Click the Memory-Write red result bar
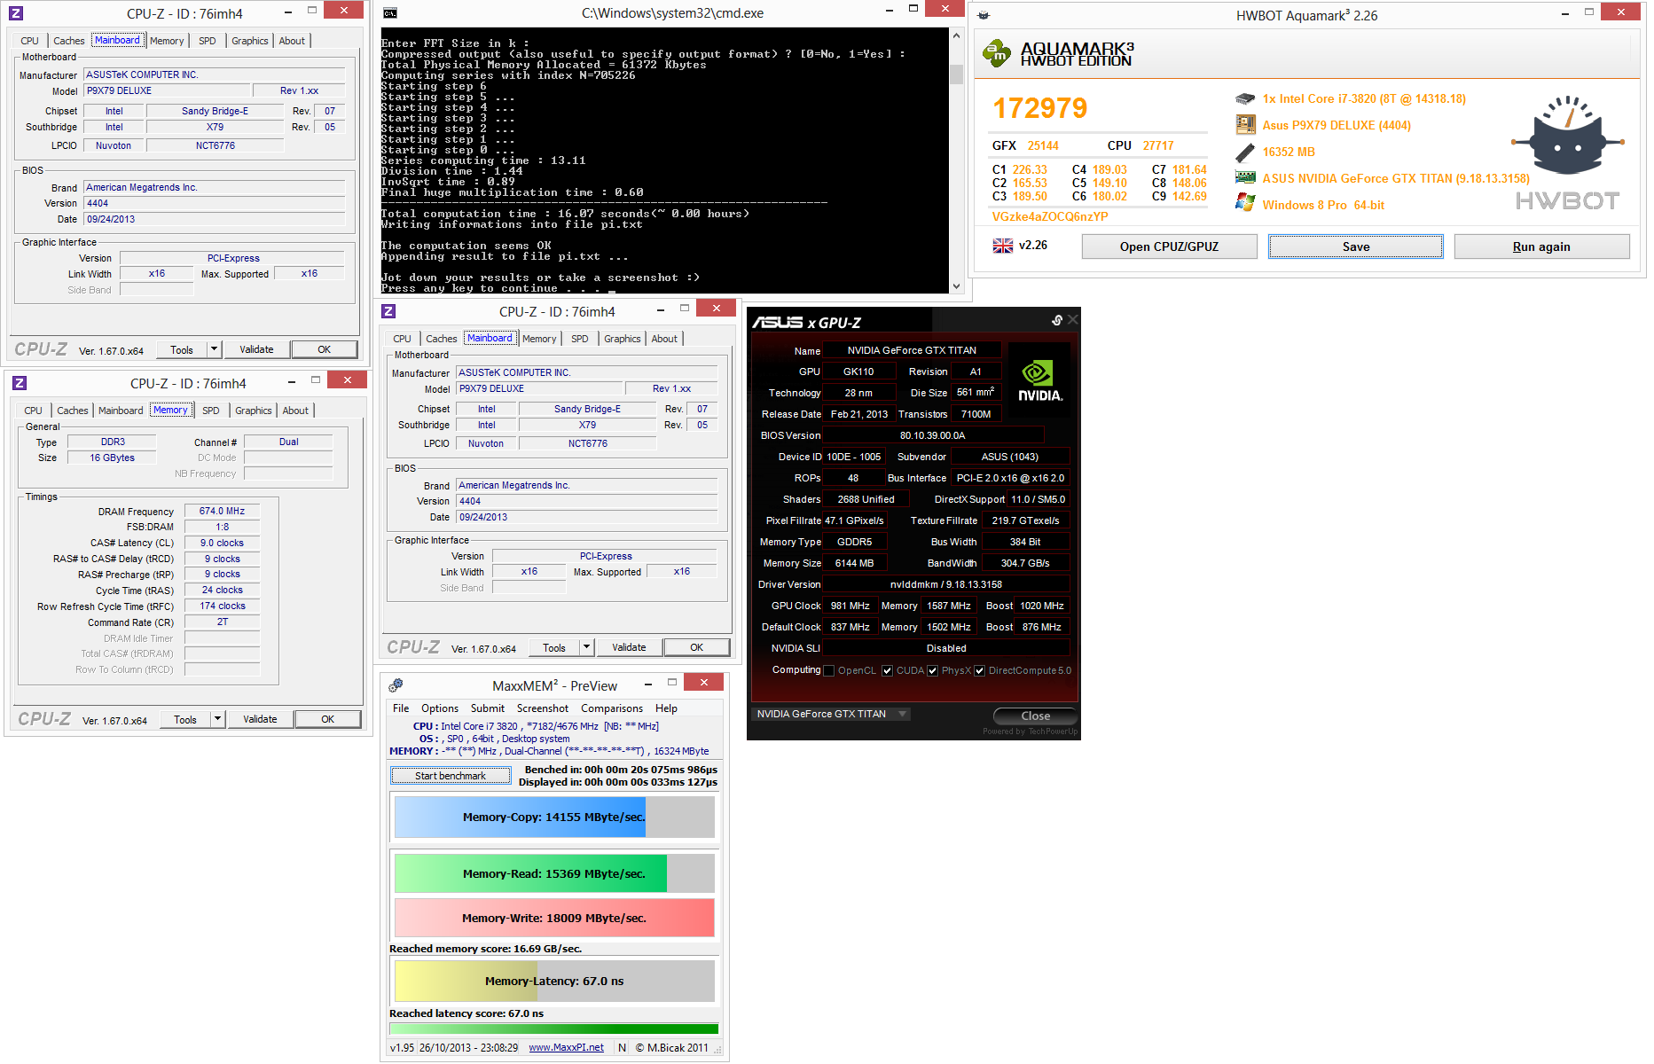 coord(554,918)
